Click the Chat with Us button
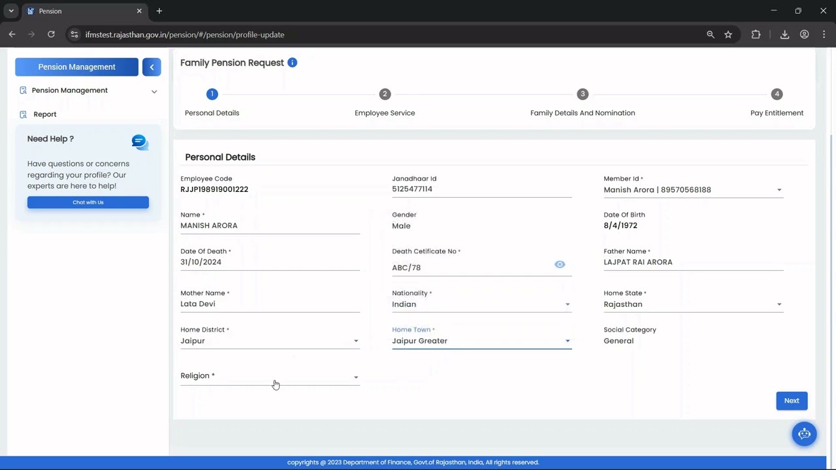 point(88,202)
